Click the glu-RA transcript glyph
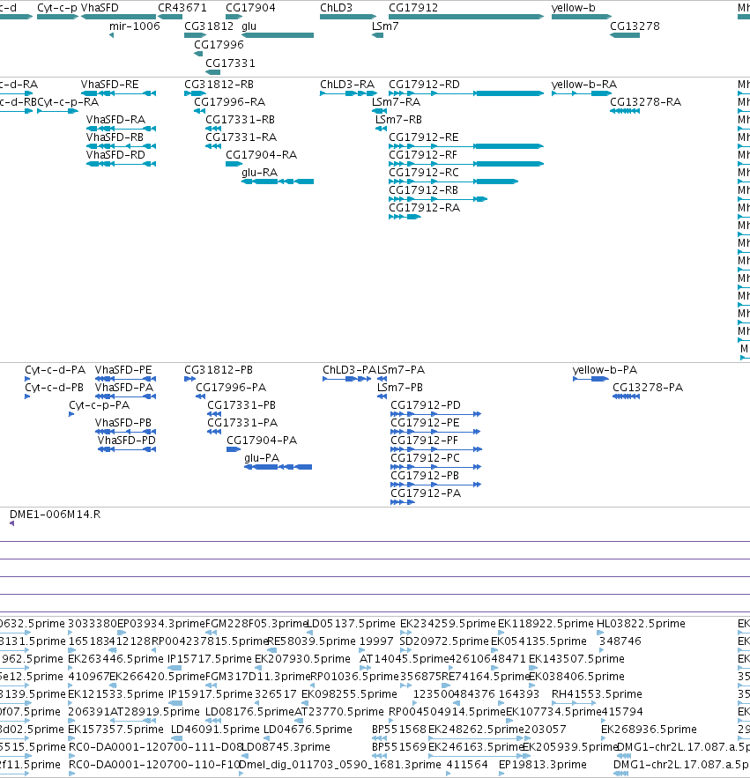 point(278,182)
